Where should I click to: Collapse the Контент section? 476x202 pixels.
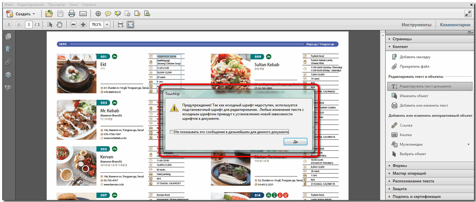[400, 47]
